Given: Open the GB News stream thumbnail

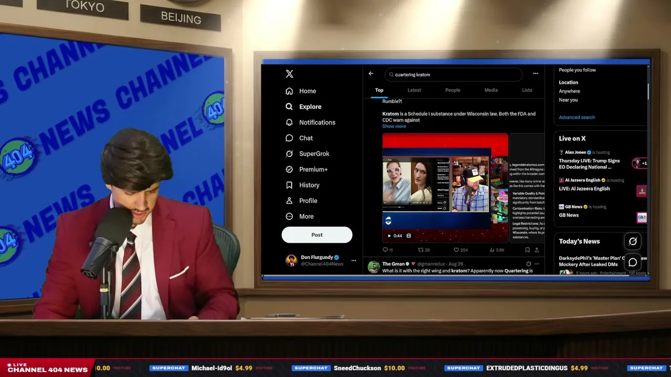Looking at the screenshot, I should point(642,217).
